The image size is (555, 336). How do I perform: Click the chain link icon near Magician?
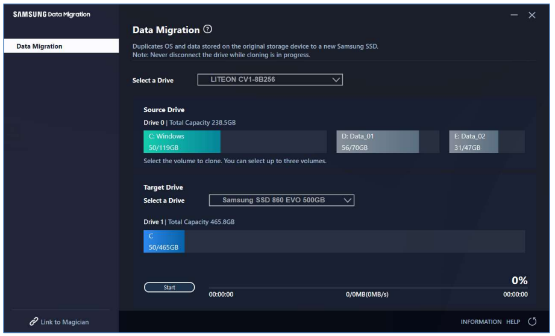34,322
